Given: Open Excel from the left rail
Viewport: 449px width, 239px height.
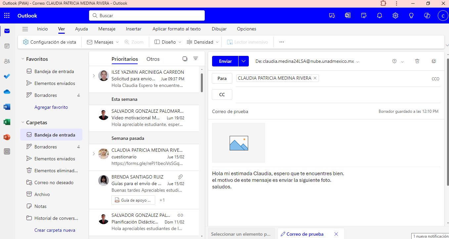Looking at the screenshot, I should 7,122.
